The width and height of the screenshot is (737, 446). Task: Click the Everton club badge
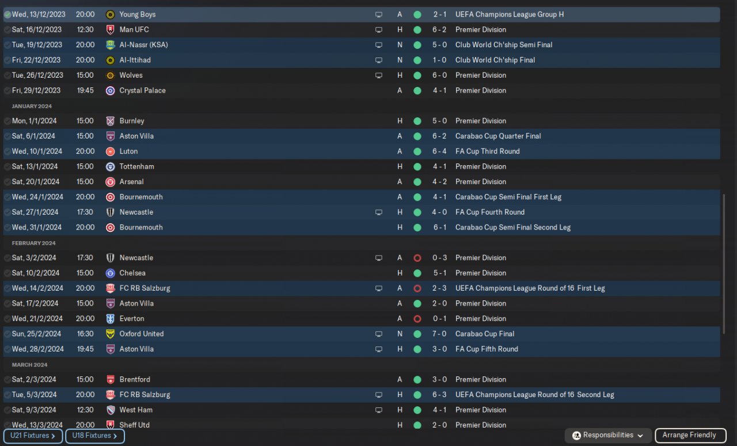(111, 319)
